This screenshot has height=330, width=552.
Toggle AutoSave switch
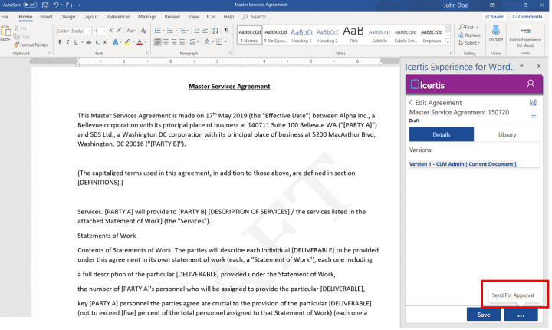tap(29, 5)
